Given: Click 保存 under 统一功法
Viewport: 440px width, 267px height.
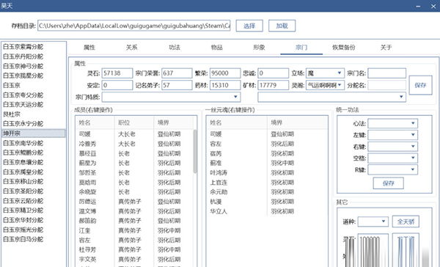Looking at the screenshot, I should click(389, 183).
